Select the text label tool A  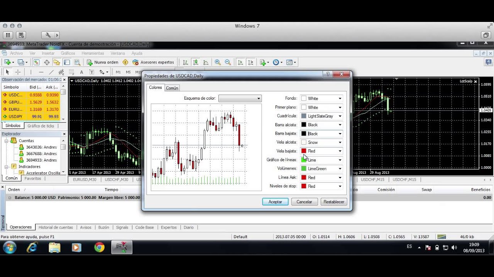81,72
